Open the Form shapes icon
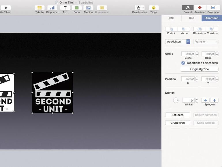 77,8
